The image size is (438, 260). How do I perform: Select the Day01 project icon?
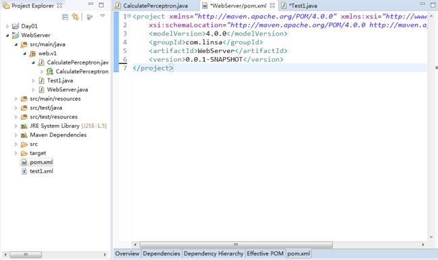pyautogui.click(x=15, y=26)
